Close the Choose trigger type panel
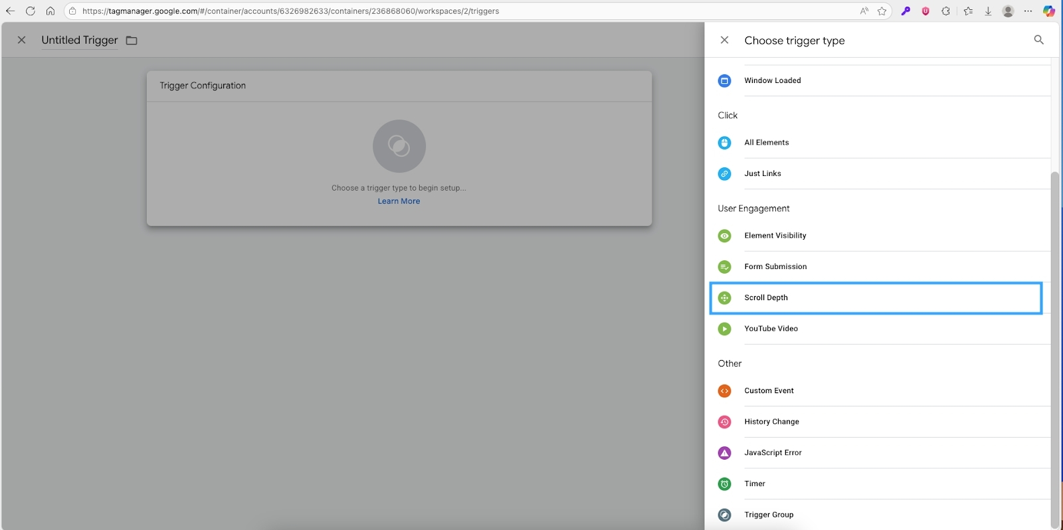 pyautogui.click(x=724, y=40)
